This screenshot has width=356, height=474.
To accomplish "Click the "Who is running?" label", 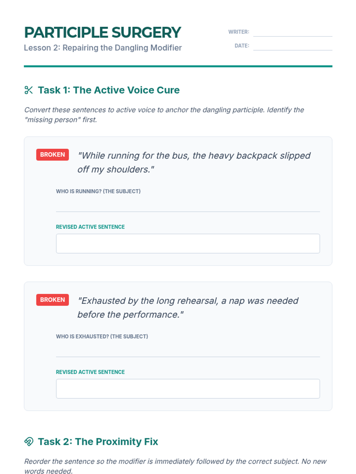I will click(x=98, y=191).
